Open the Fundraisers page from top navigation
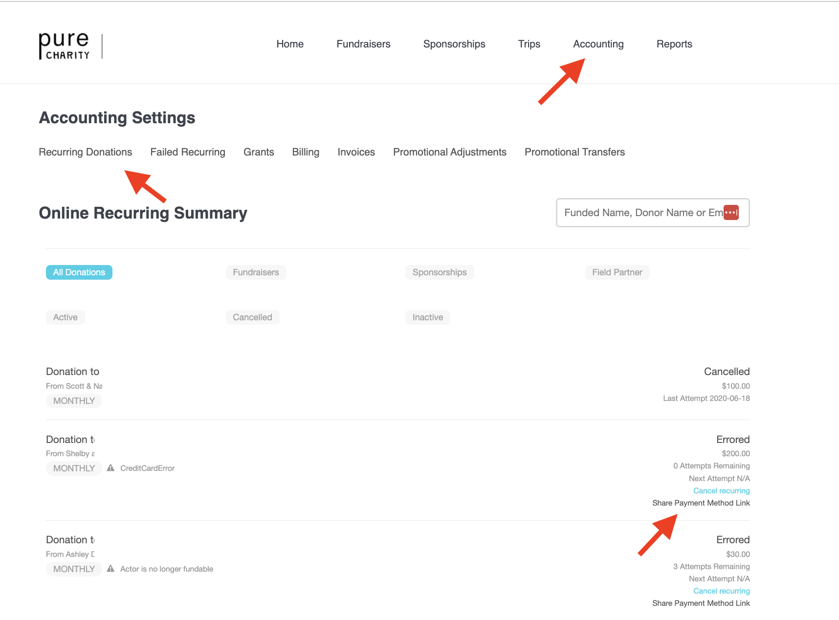The image size is (839, 620). [x=363, y=44]
